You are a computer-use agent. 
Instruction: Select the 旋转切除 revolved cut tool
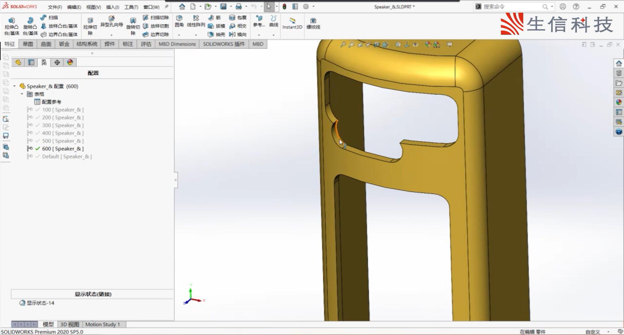(133, 26)
